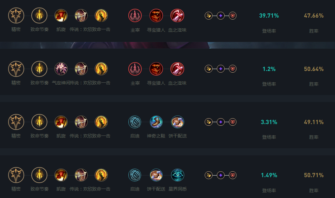Screen dimensions: 335x198
Task: Click 凯旋 rune icon in the 39.71% row
Action: (61, 15)
